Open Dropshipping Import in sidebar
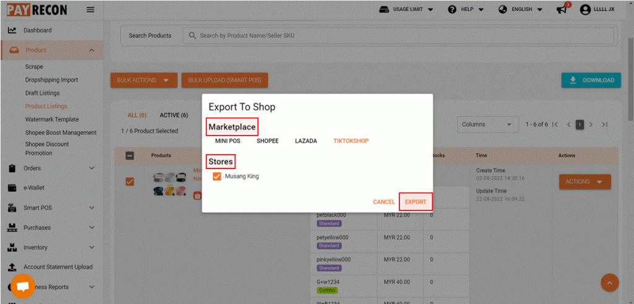 point(51,80)
